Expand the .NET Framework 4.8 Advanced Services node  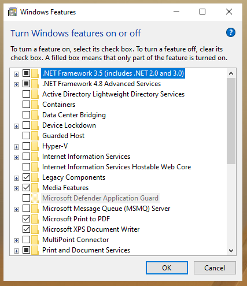pos(17,84)
